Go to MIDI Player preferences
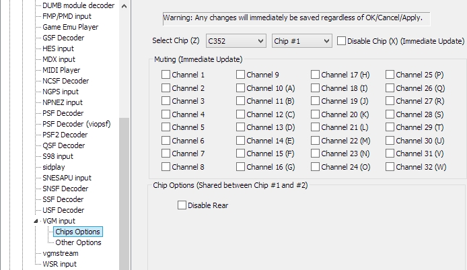The image size is (467, 270). click(61, 70)
